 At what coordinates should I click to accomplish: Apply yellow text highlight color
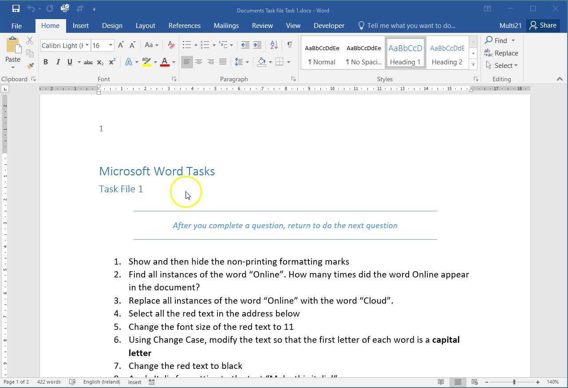coord(146,62)
